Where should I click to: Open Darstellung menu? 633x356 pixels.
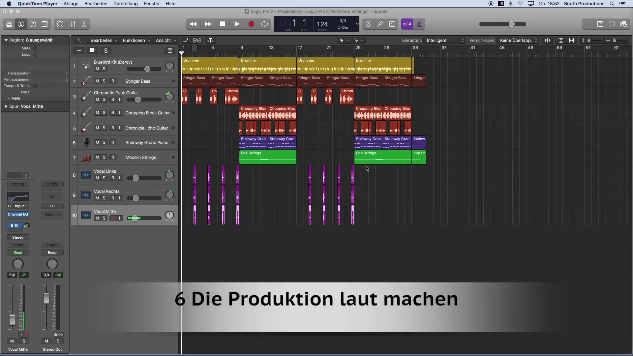tap(125, 4)
